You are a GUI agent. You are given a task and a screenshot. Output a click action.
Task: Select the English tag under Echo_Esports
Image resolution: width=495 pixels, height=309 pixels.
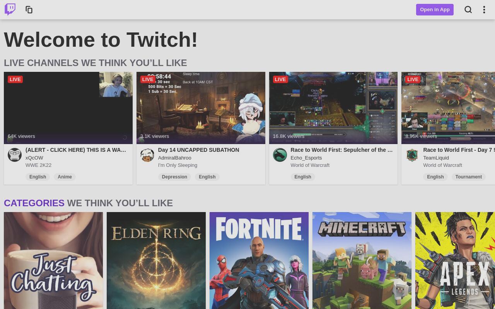pos(303,177)
